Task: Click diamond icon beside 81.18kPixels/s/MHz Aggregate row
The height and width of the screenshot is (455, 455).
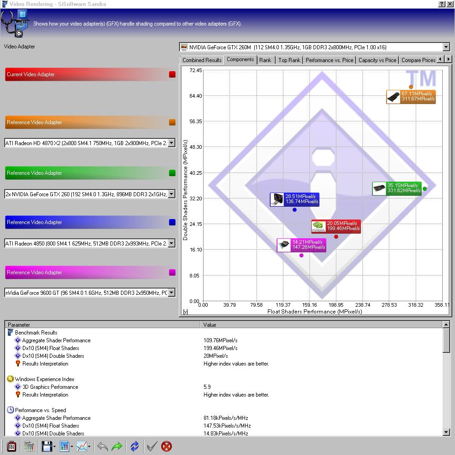Action: tap(18, 418)
